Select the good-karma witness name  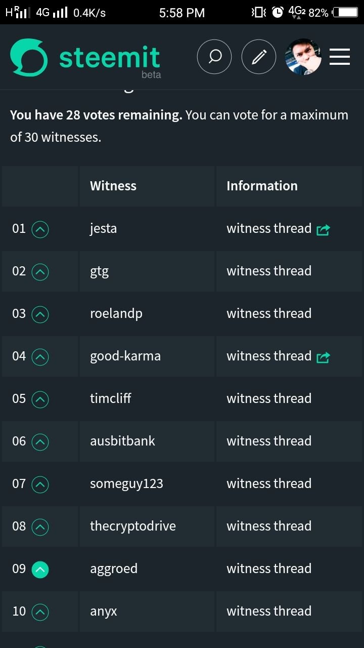pos(125,356)
